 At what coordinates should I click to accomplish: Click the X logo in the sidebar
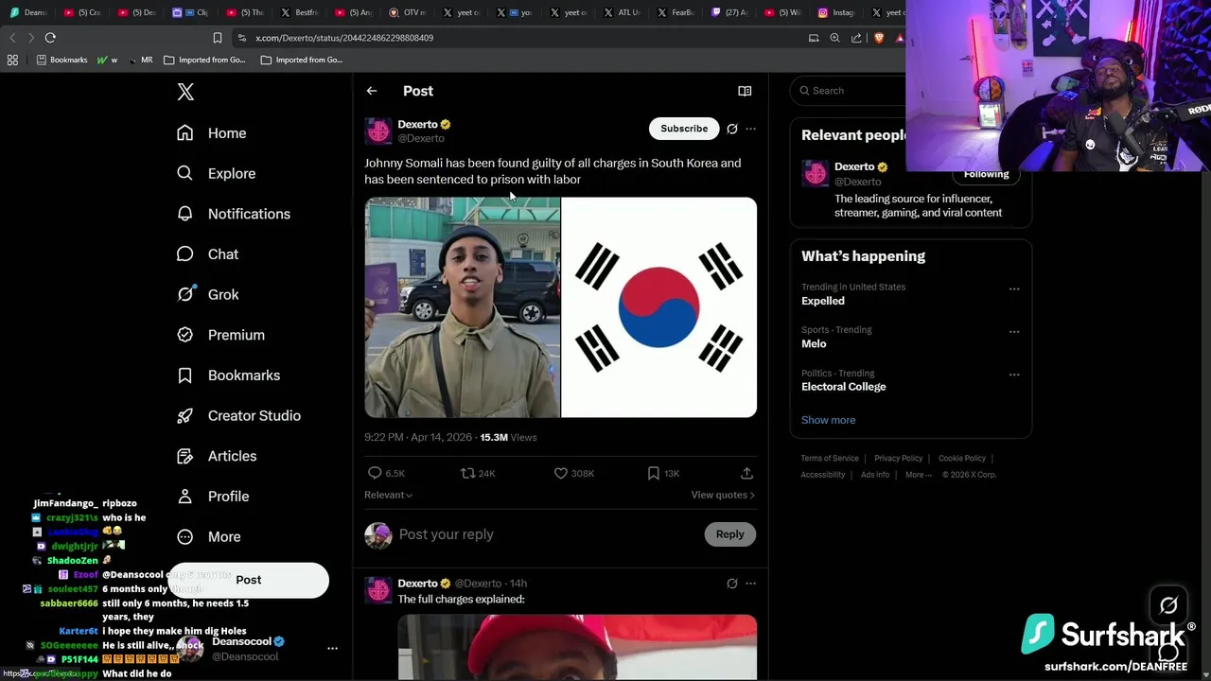pos(185,92)
